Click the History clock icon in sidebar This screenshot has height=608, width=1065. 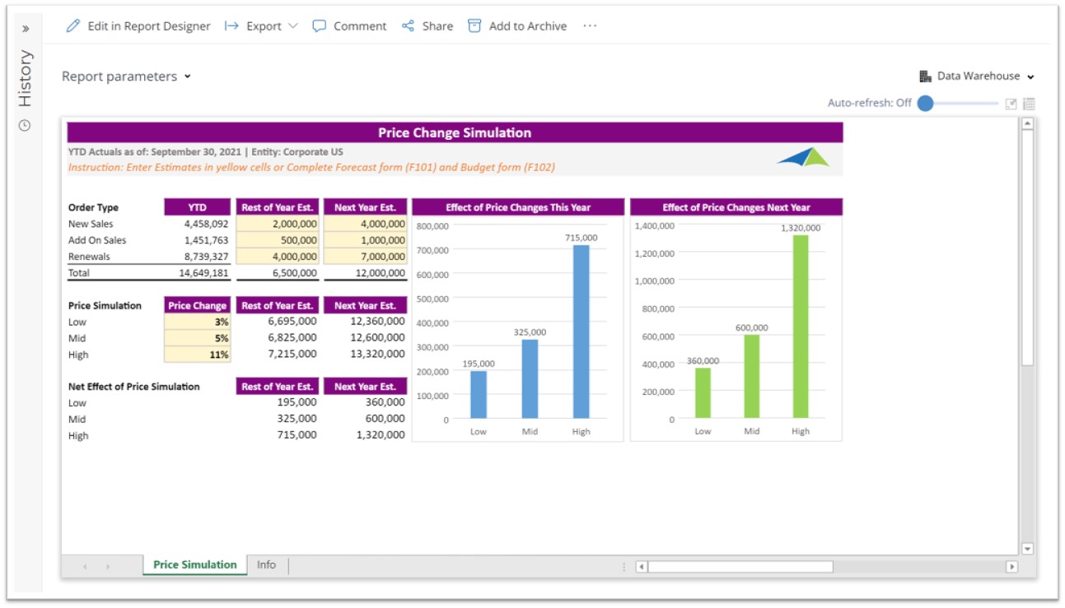coord(25,126)
